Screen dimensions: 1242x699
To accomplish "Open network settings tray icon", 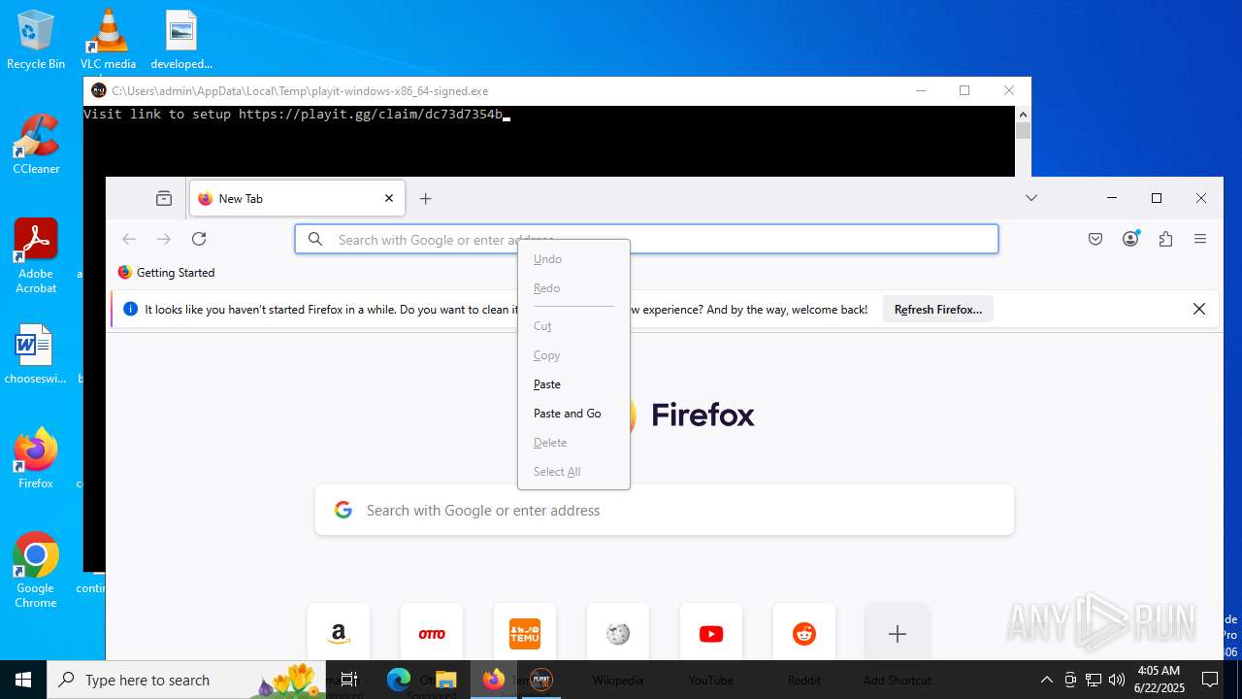I will pyautogui.click(x=1094, y=680).
